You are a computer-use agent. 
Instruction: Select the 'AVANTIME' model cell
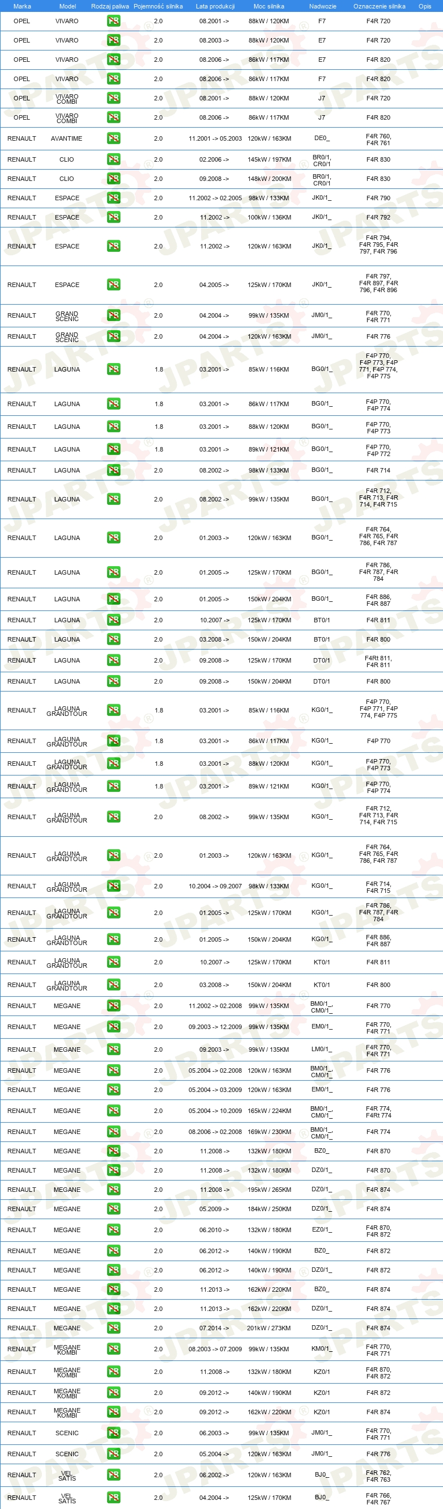[x=67, y=139]
